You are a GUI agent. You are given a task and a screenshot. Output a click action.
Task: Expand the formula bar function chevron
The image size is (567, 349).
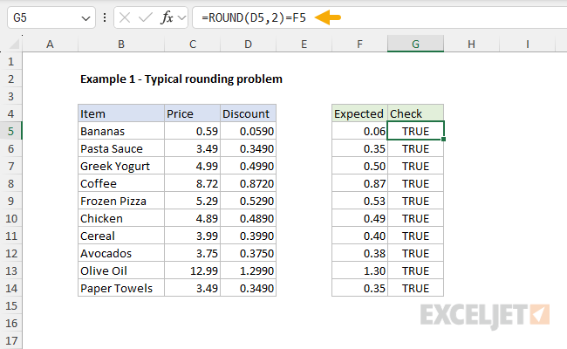click(x=182, y=17)
